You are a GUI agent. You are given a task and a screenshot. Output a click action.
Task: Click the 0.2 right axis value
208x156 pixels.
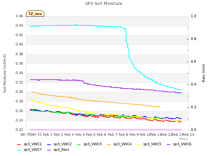pyautogui.click(x=193, y=107)
